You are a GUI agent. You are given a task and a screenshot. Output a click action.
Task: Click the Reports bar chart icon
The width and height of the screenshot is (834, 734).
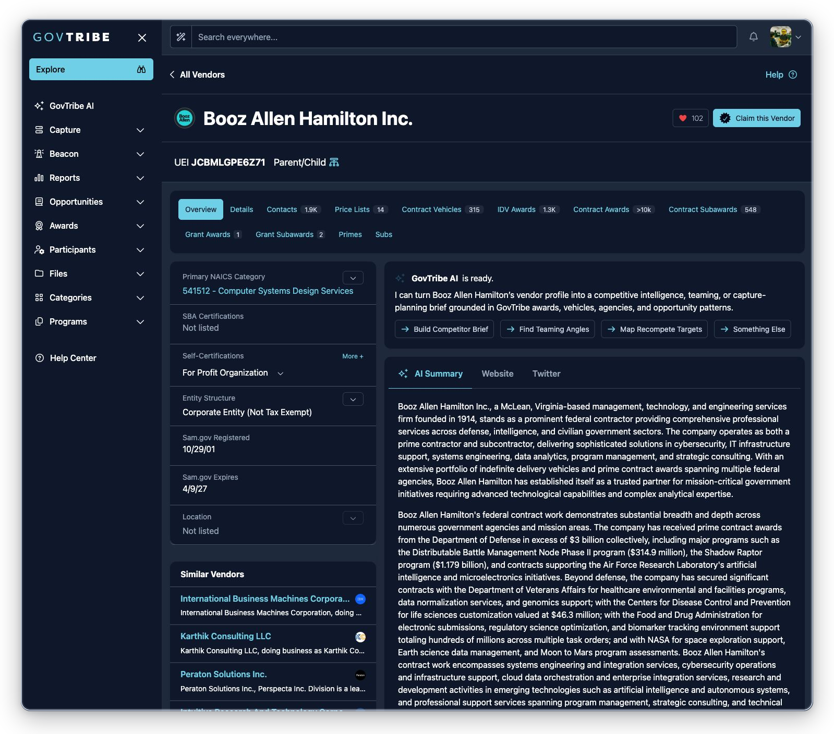39,178
